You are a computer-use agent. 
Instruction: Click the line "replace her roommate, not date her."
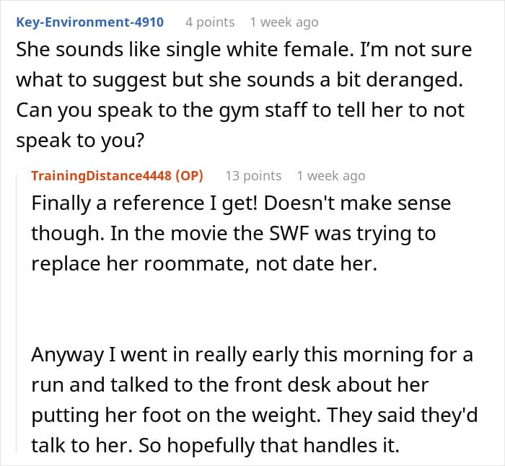[204, 264]
